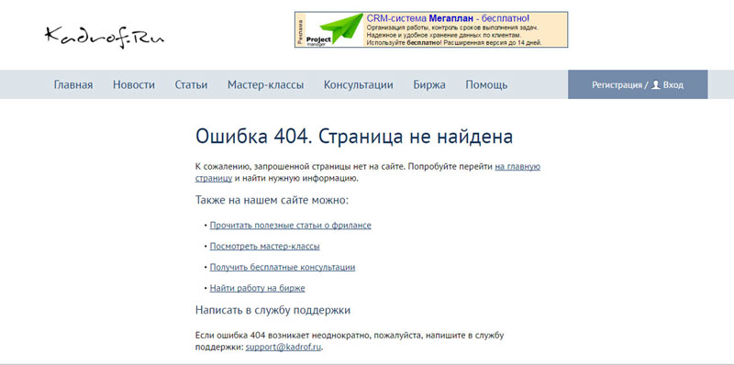Open the Статьи menu item

point(191,85)
